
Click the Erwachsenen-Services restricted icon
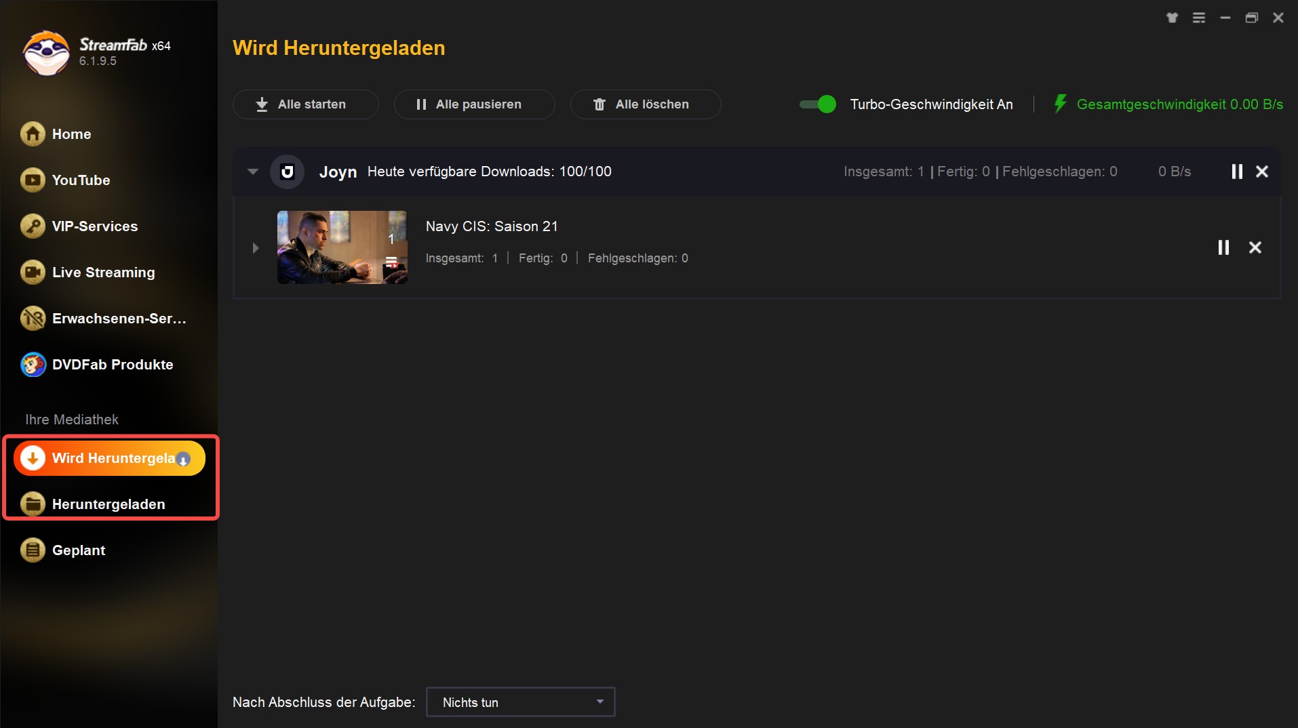pos(33,319)
